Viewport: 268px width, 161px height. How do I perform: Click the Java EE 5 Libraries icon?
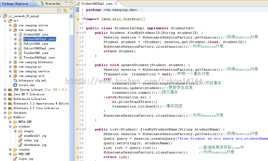(10, 94)
